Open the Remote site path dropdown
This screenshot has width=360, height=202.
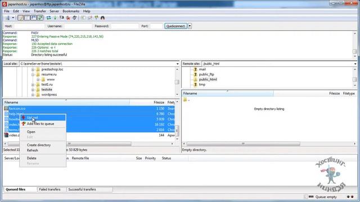355,64
